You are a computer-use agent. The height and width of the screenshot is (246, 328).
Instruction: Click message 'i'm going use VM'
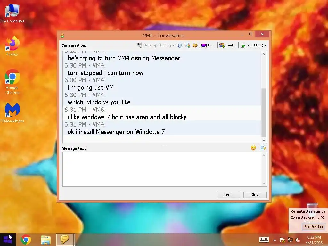(91, 88)
